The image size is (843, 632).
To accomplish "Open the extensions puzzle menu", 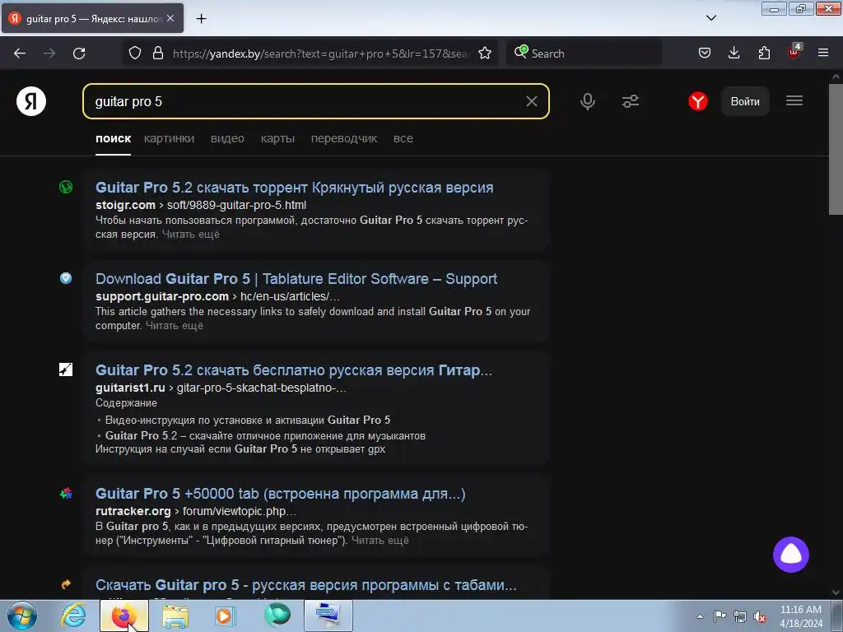I will click(764, 53).
